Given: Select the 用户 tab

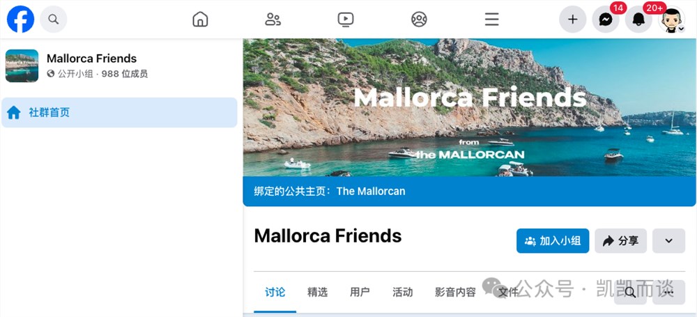Looking at the screenshot, I should [x=360, y=292].
